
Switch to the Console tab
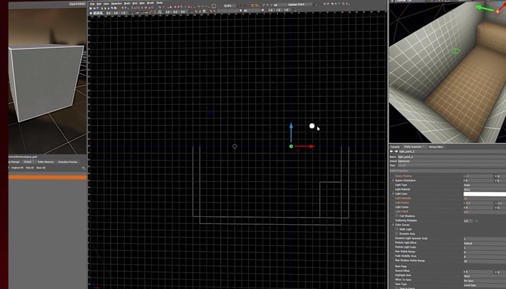(x=395, y=147)
